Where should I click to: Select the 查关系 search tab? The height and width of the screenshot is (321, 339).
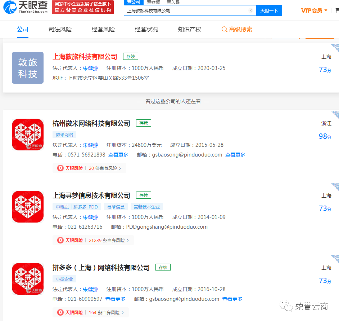(173, 2)
